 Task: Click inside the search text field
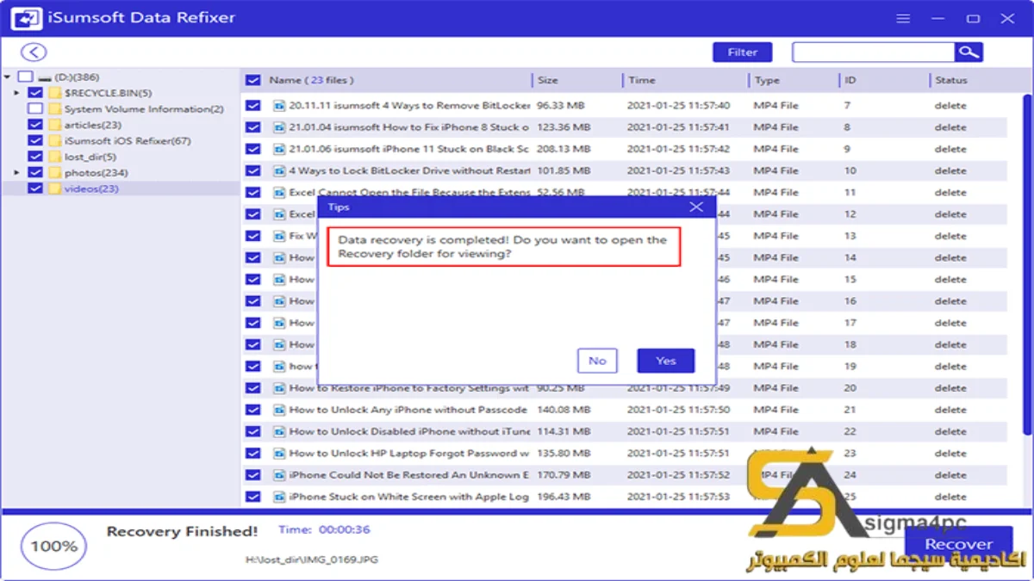click(x=873, y=53)
